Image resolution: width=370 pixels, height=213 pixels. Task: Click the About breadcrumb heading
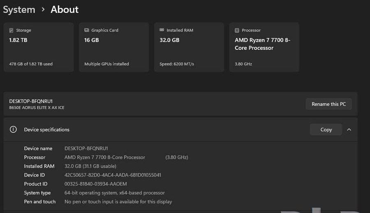point(65,10)
